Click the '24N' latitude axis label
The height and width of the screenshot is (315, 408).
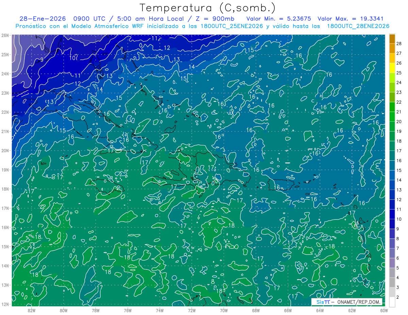point(5,74)
